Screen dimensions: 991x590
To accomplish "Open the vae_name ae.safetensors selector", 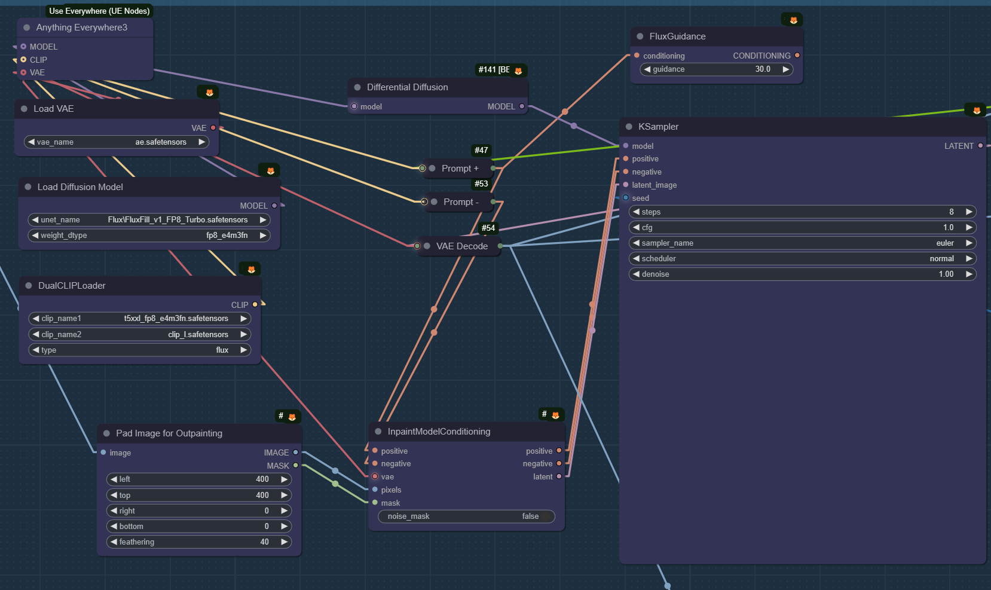I will (117, 142).
